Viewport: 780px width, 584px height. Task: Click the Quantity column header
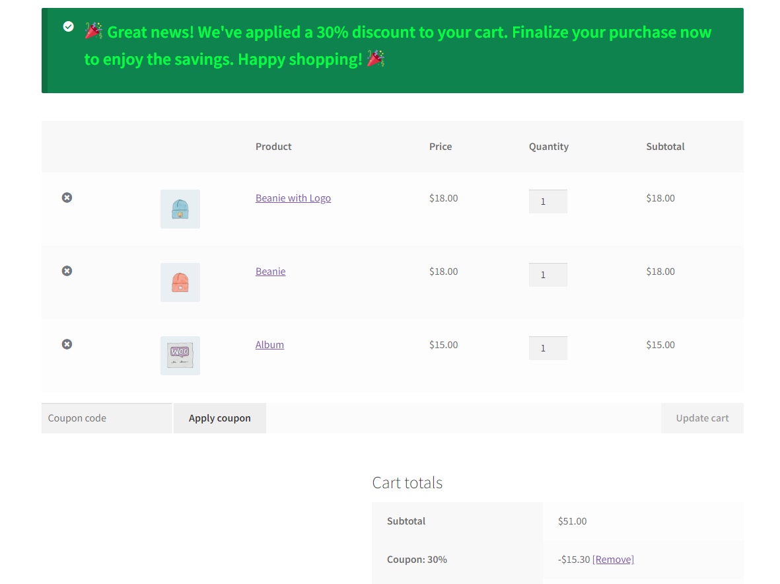549,147
